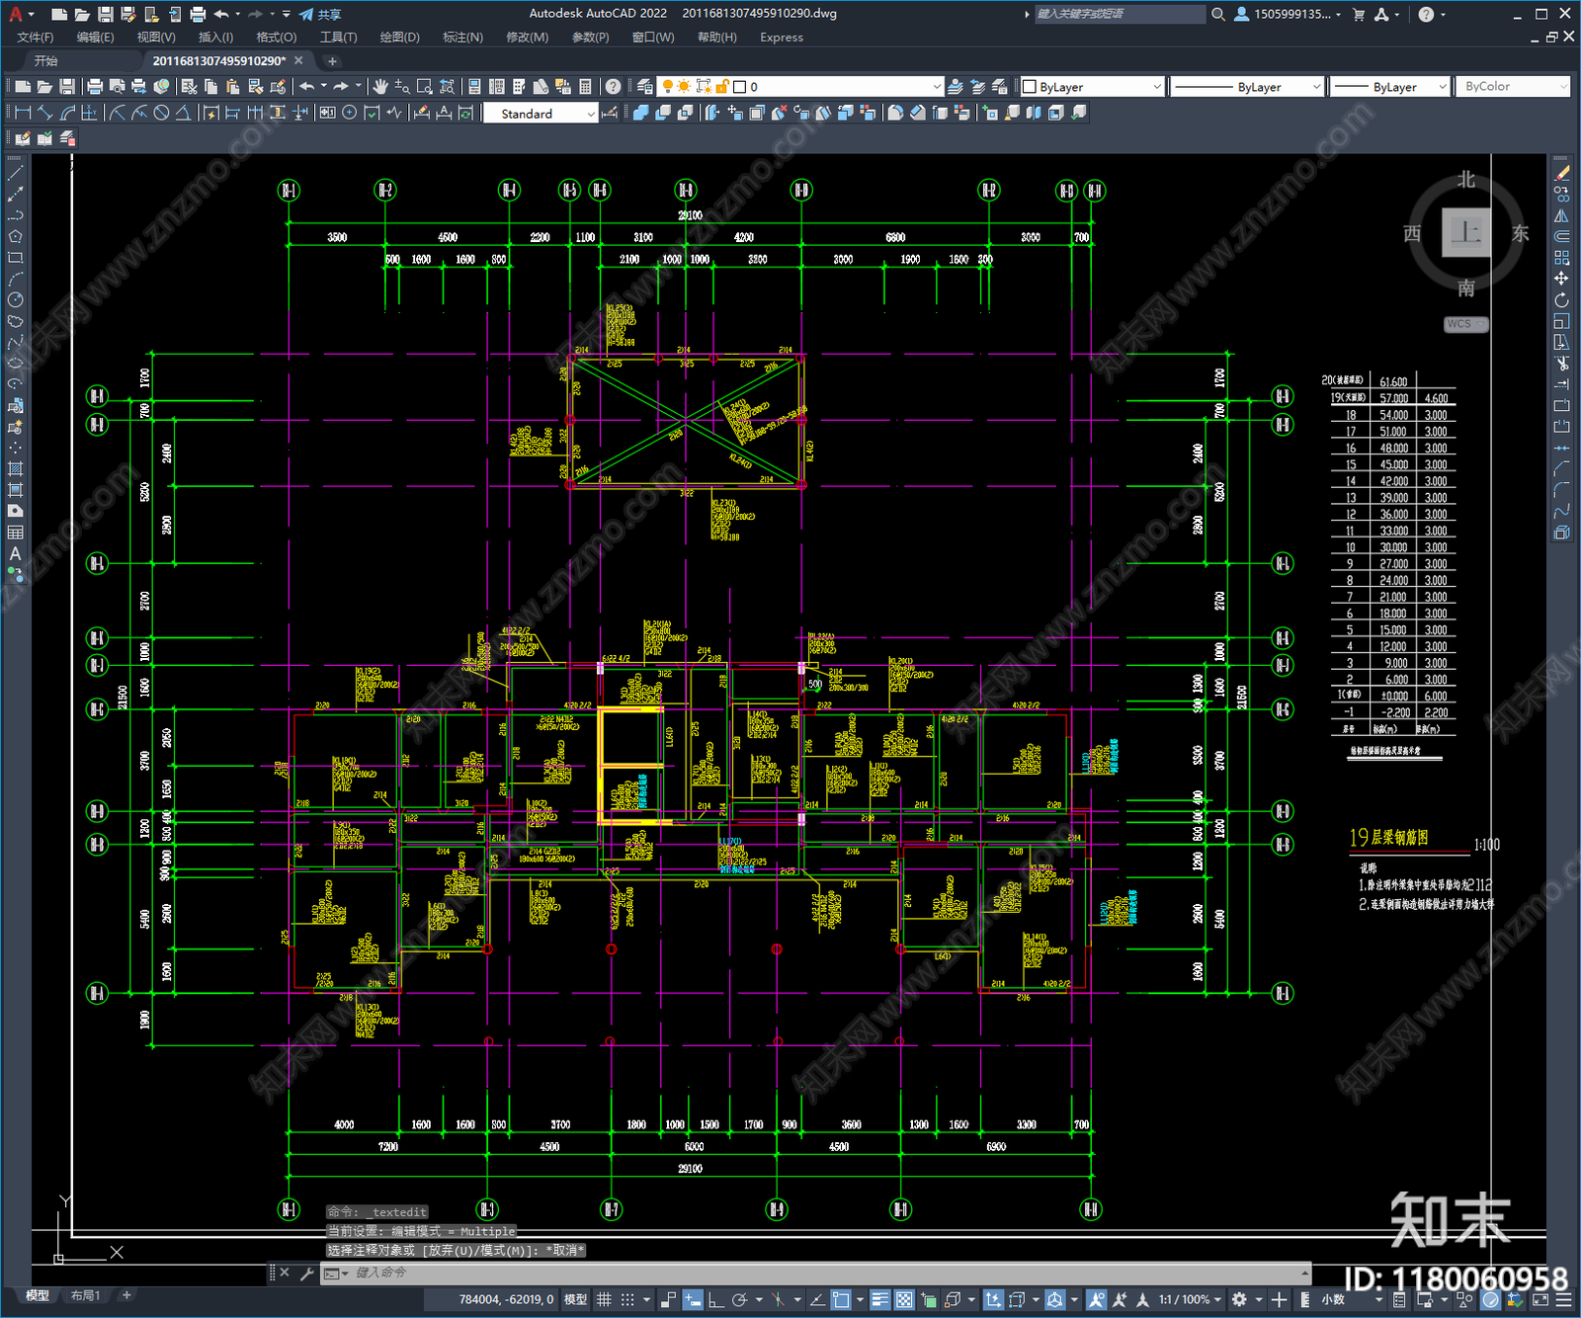Click the 模型 model space status button
Image resolution: width=1581 pixels, height=1318 pixels.
point(575,1299)
